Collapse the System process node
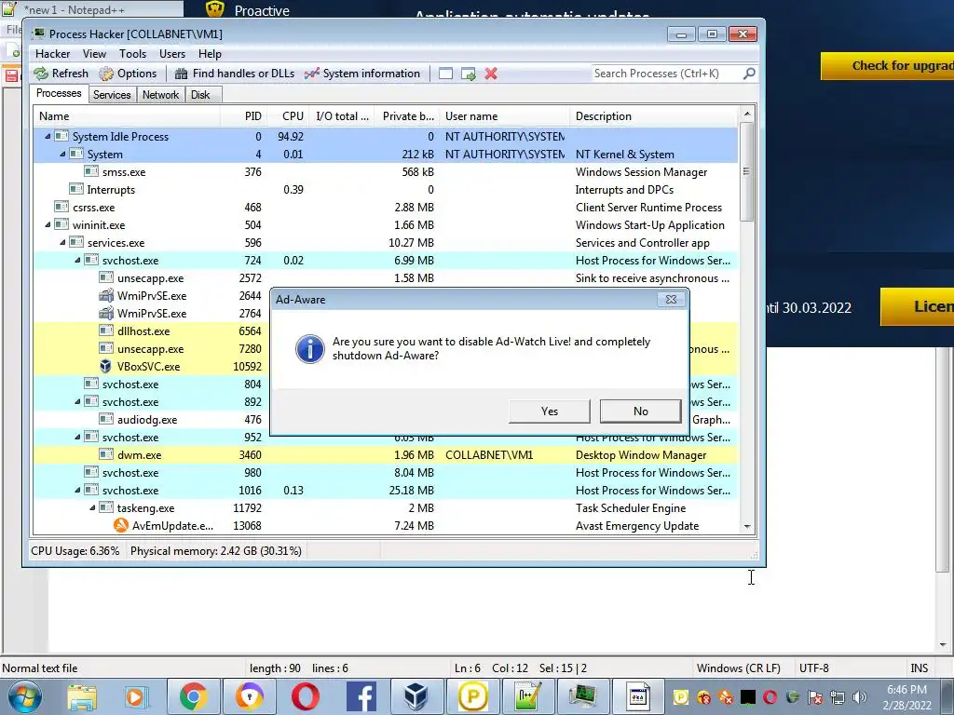 click(x=62, y=154)
